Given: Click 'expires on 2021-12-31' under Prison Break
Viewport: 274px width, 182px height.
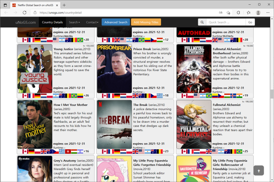Looking at the screenshot, I should pyautogui.click(x=148, y=88).
